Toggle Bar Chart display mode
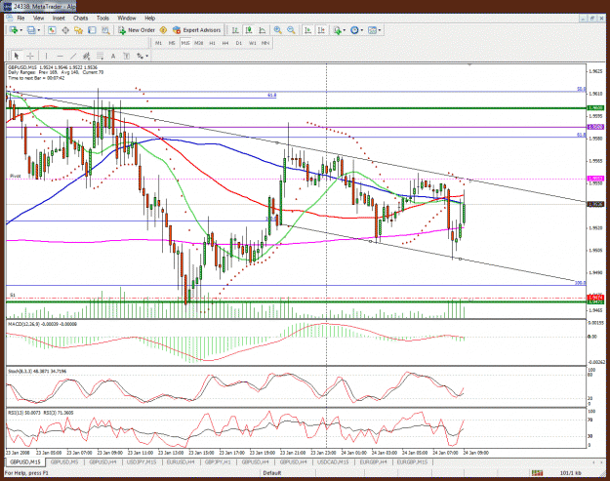The height and width of the screenshot is (481, 610). click(235, 30)
